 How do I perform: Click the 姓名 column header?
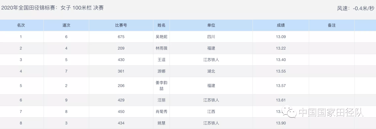162,25
